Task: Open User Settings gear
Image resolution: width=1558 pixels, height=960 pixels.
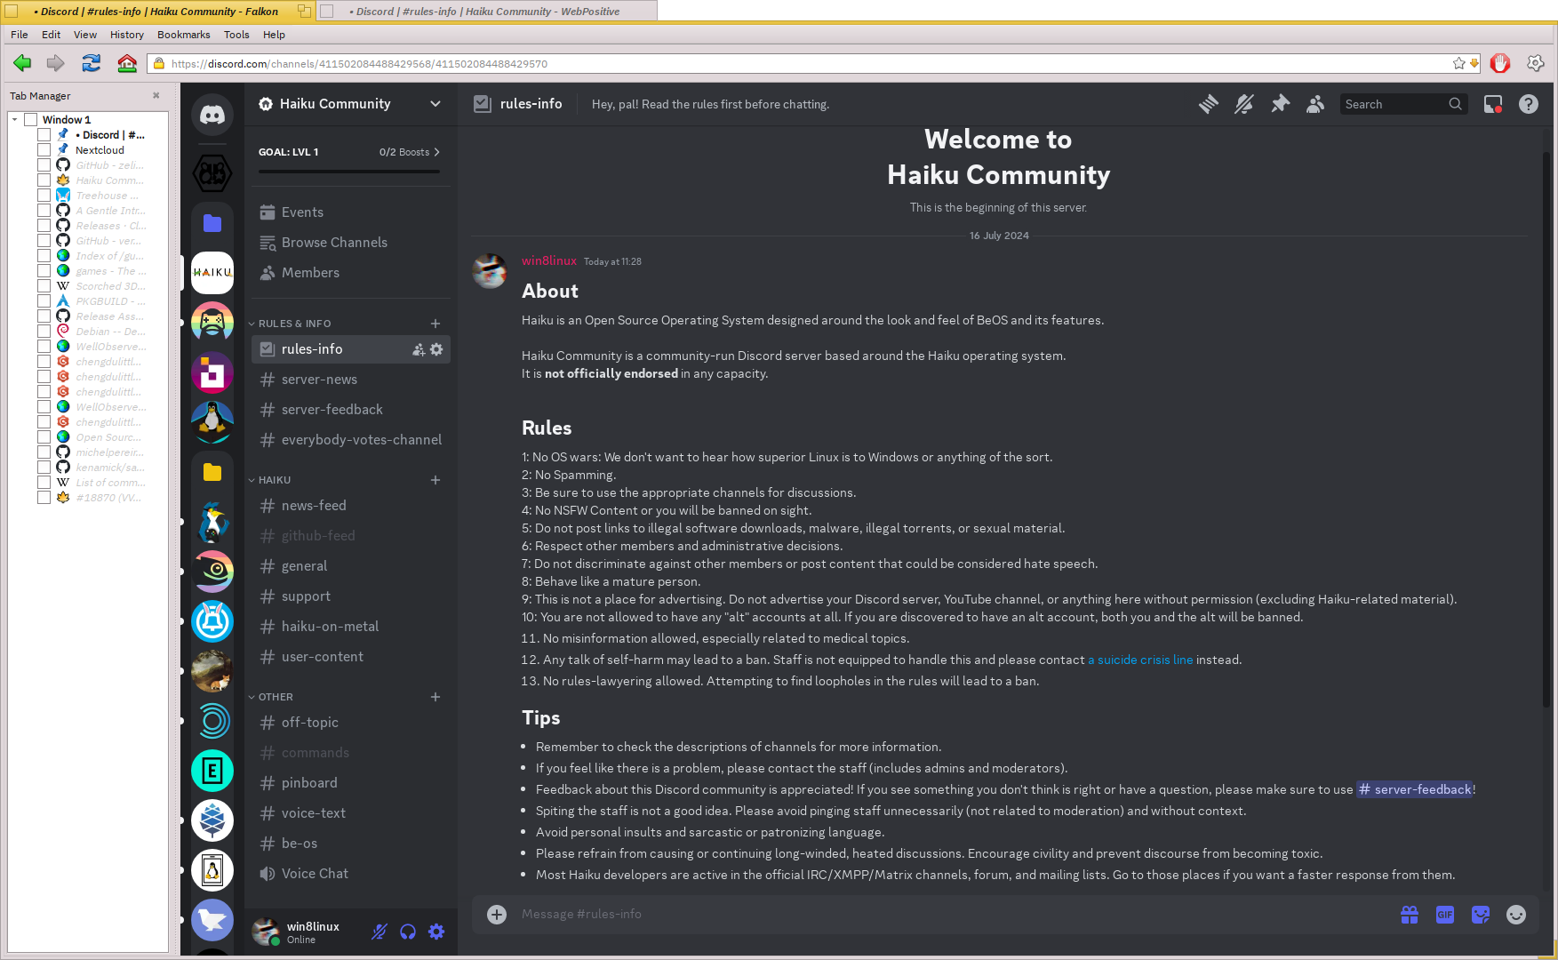Action: pos(436,932)
